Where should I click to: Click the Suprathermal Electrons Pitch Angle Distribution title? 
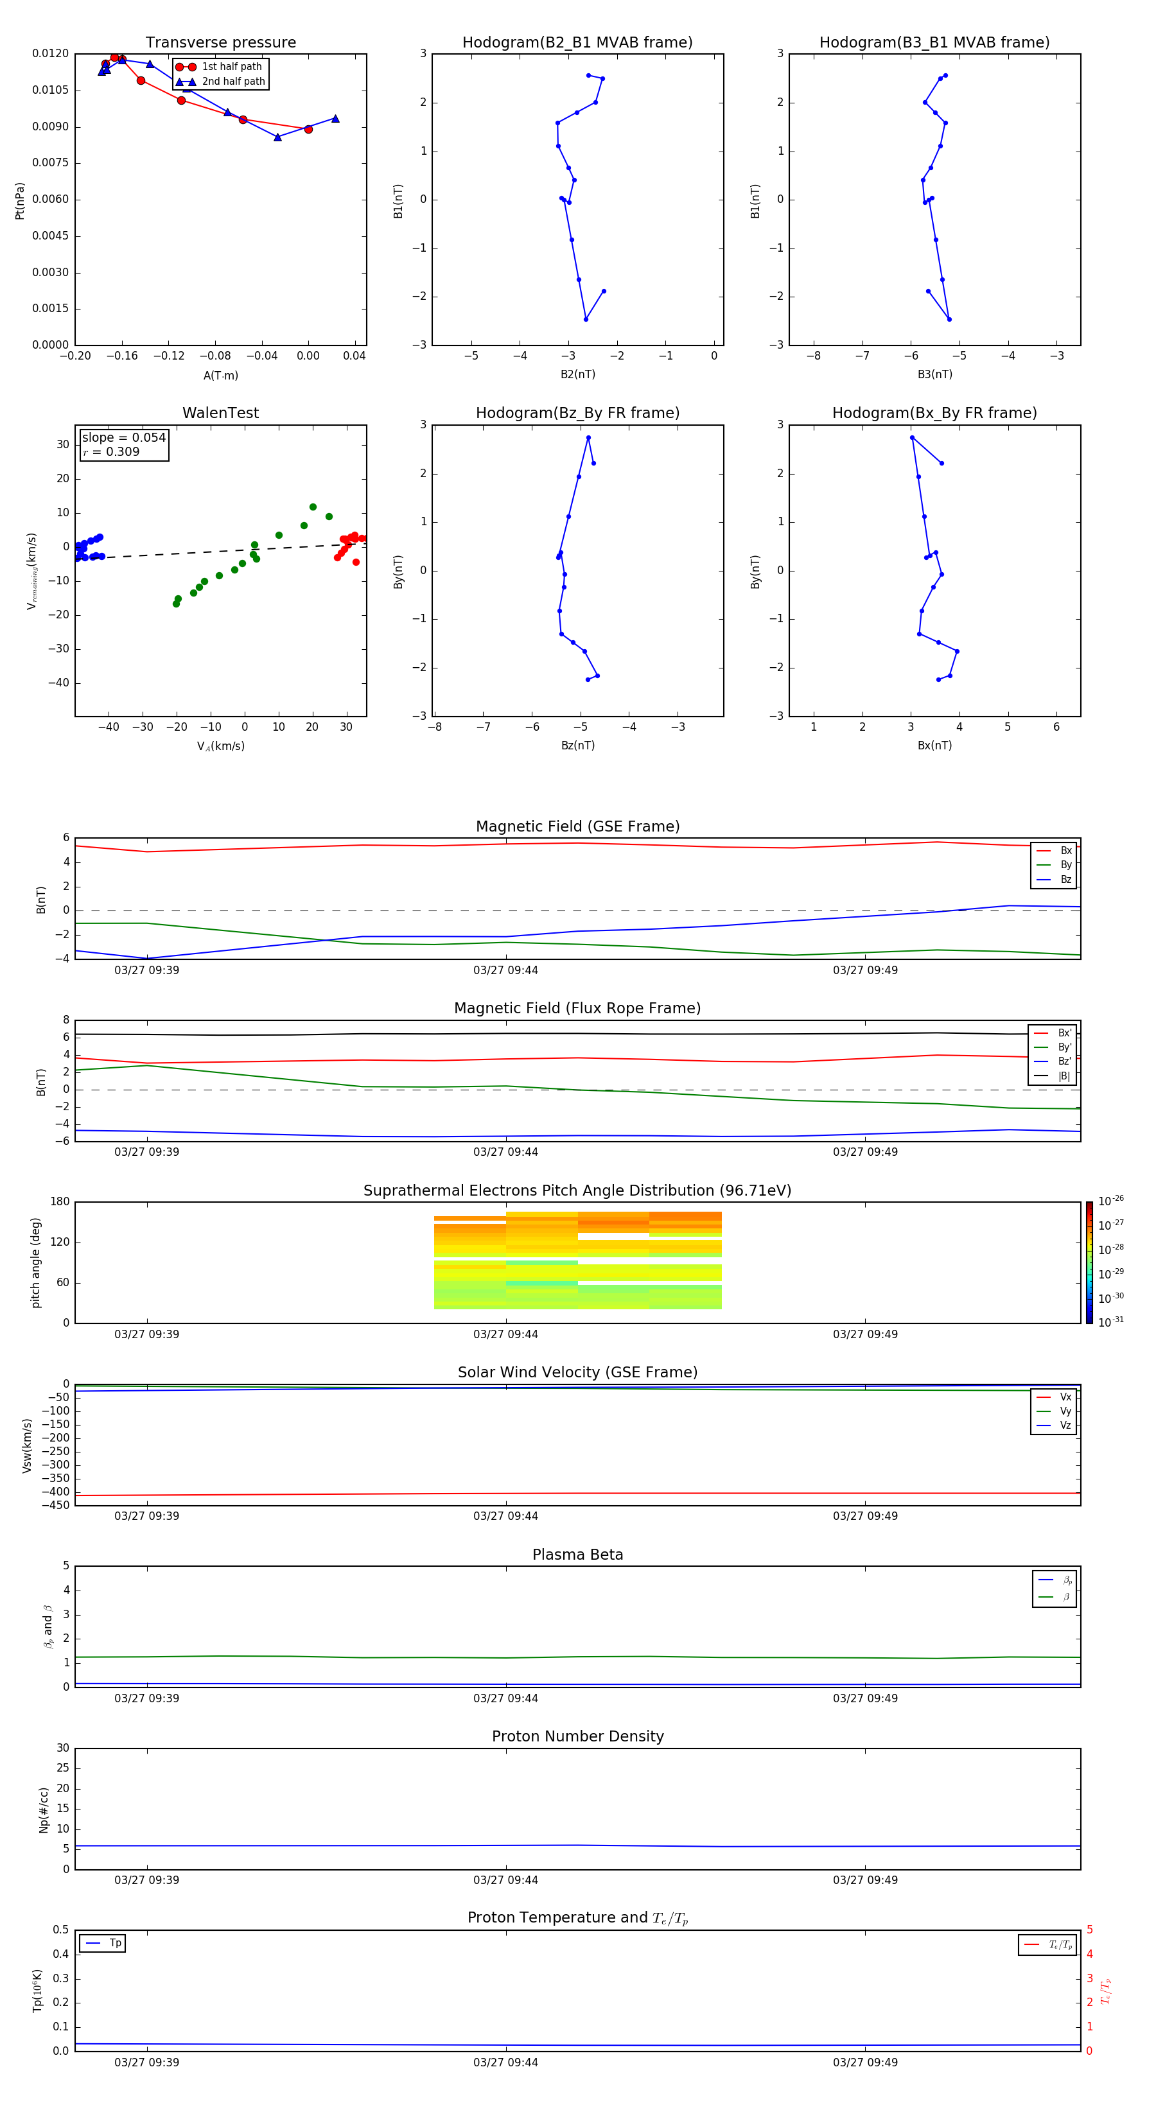577,1191
